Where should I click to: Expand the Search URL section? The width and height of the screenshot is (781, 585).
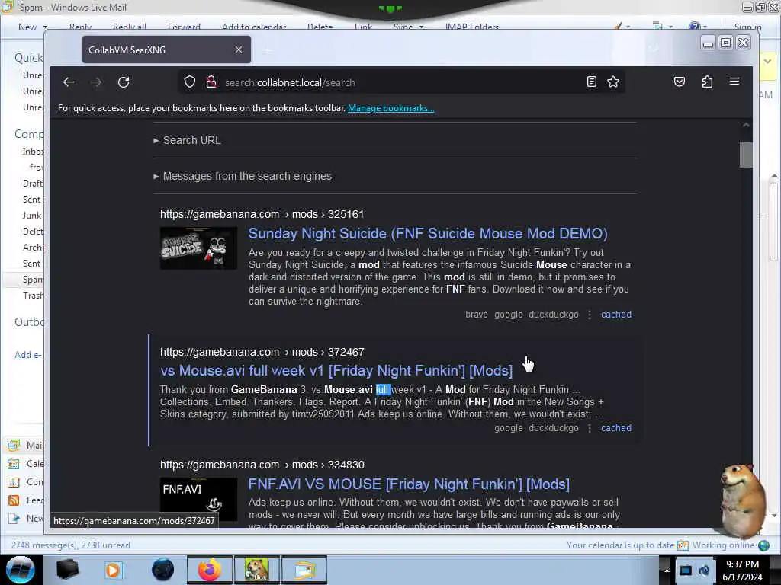tap(187, 140)
